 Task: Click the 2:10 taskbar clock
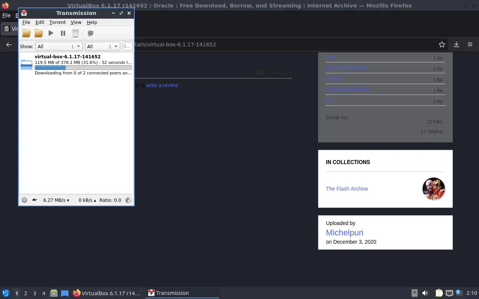pyautogui.click(x=472, y=293)
